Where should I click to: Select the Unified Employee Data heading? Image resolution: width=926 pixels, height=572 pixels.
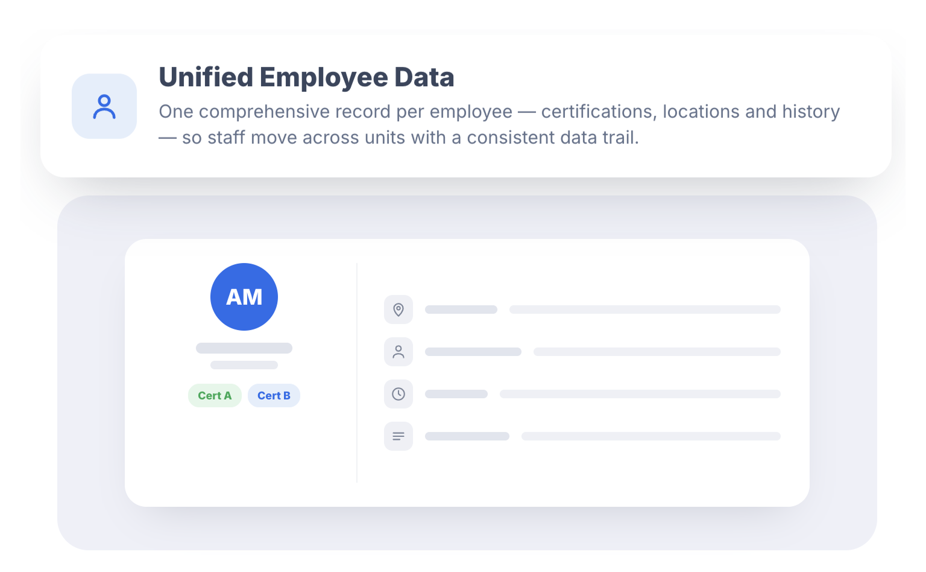pyautogui.click(x=306, y=77)
